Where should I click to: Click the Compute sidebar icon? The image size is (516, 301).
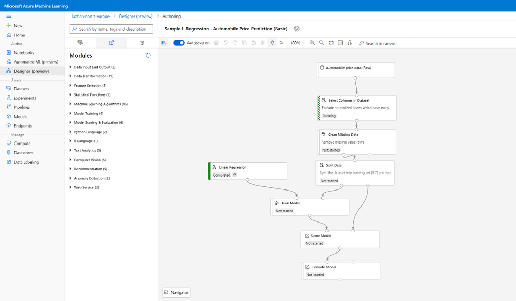point(9,144)
